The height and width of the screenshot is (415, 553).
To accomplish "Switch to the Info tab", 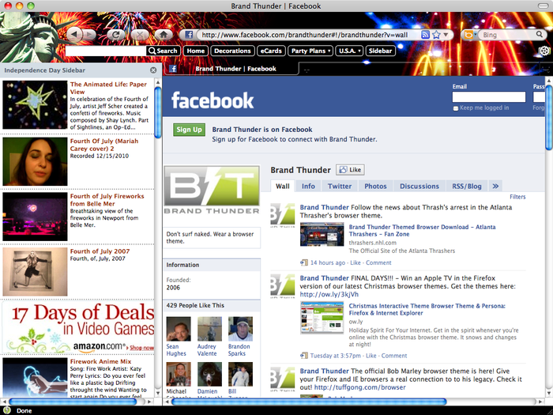I will click(x=308, y=186).
